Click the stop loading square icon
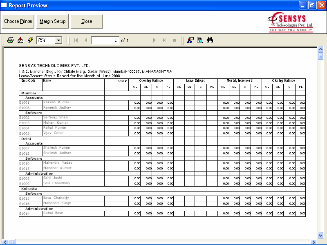The width and height of the screenshot is (327, 245). pyautogui.click(x=175, y=40)
